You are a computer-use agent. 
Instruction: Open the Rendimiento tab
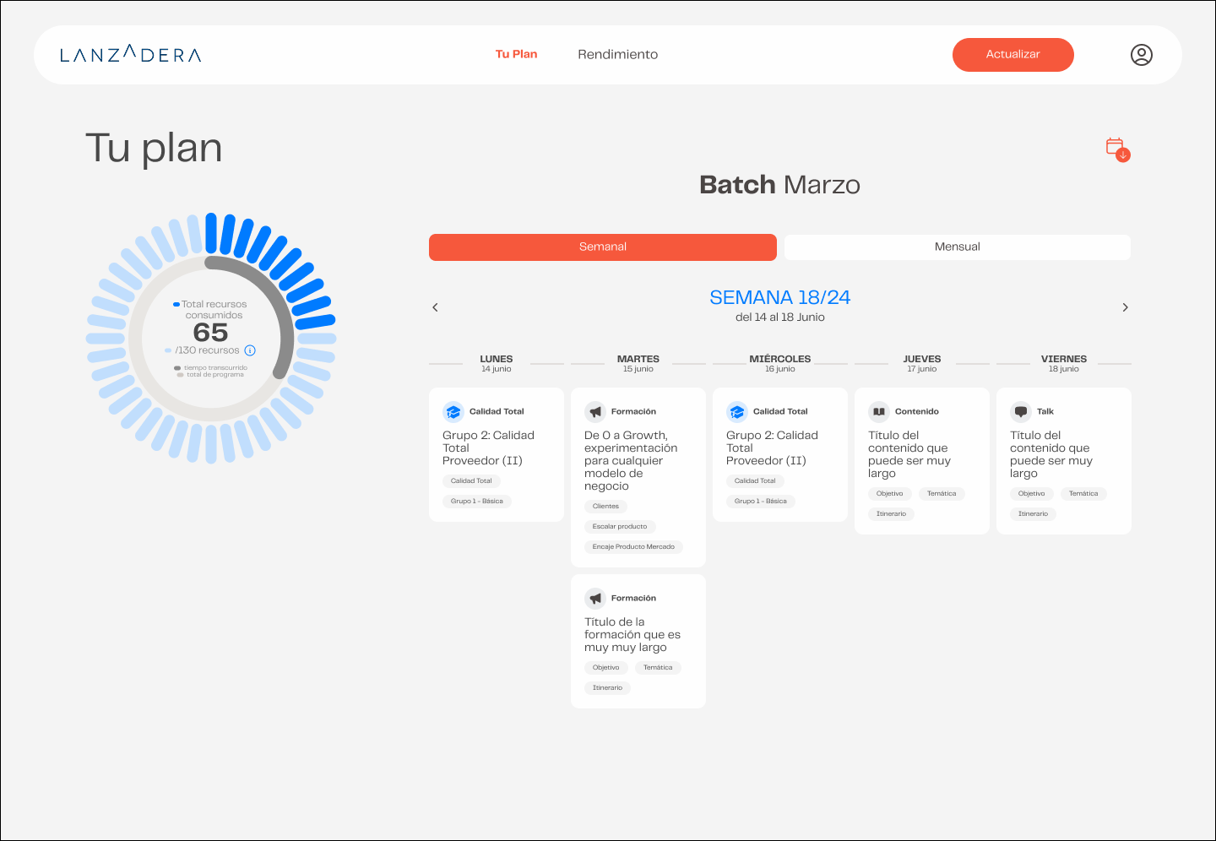pos(618,54)
